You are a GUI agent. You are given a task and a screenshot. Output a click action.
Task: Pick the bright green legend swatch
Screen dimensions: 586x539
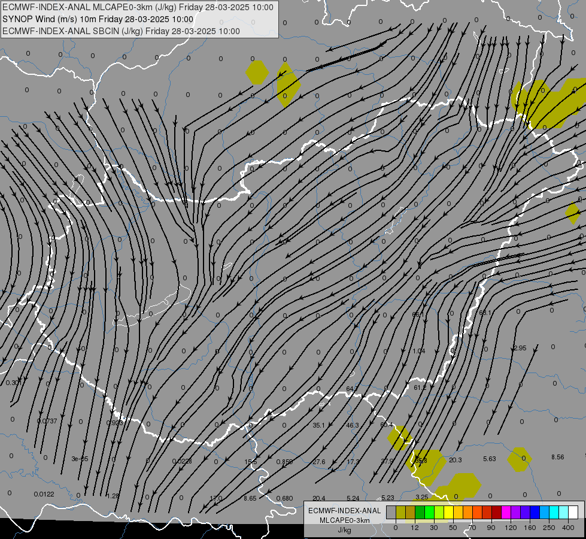point(430,512)
